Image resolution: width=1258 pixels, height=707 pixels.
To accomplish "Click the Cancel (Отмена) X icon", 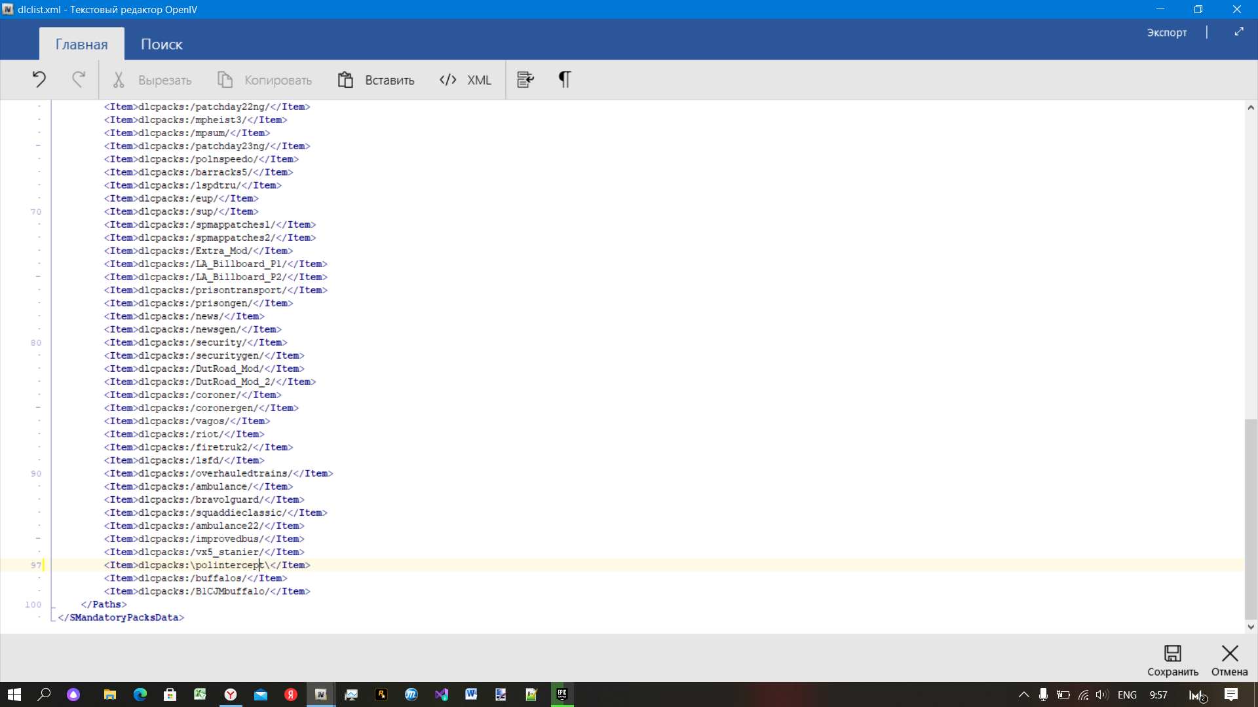I will pos(1229,653).
